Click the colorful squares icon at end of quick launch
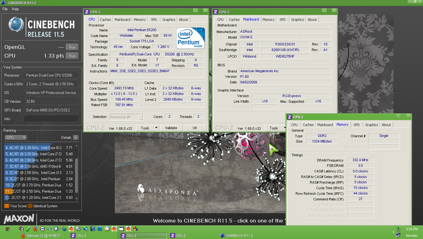Image resolution: width=423 pixels, height=239 pixels. pyautogui.click(x=135, y=229)
